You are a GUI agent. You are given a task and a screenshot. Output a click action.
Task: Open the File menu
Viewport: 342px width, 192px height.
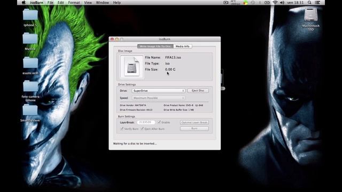click(x=50, y=3)
